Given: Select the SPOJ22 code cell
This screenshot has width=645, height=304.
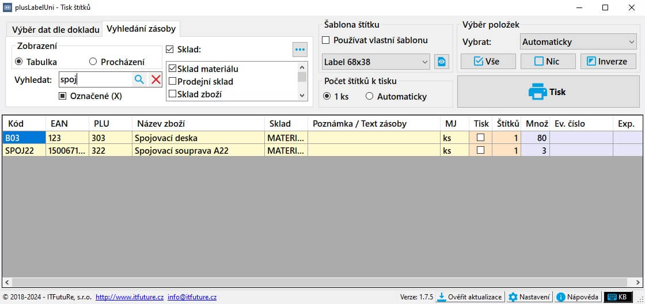Looking at the screenshot, I should coord(24,150).
